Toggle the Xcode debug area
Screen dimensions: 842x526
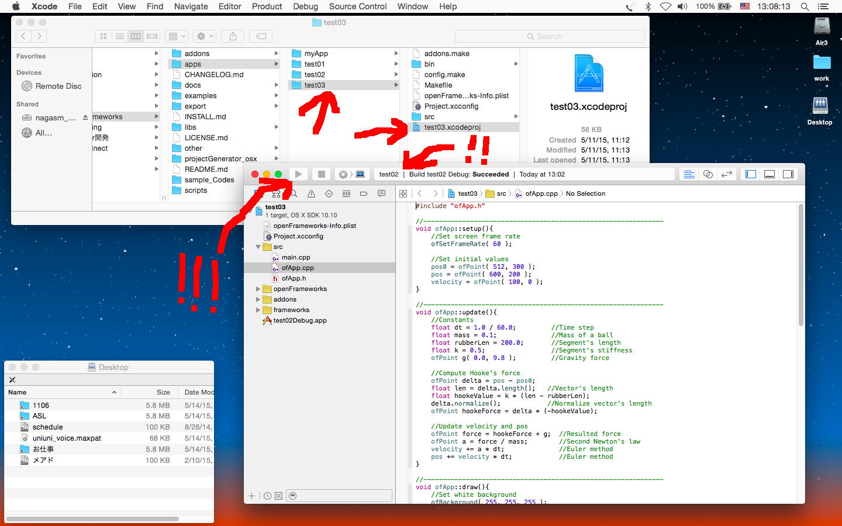[769, 174]
